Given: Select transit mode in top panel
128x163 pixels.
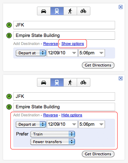Looking at the screenshot, I should tap(57, 11).
